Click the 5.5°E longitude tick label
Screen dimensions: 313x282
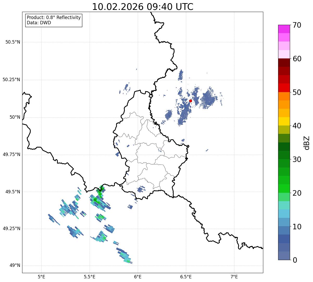[90, 276]
